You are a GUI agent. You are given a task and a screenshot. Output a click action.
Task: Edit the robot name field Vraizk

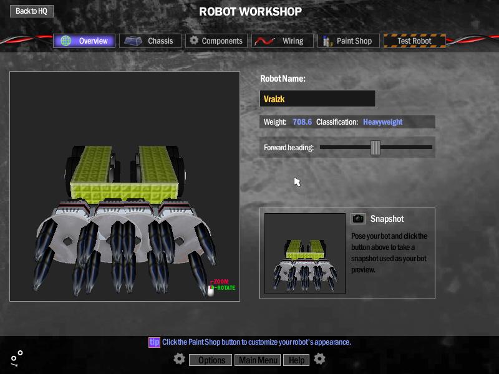pos(317,98)
